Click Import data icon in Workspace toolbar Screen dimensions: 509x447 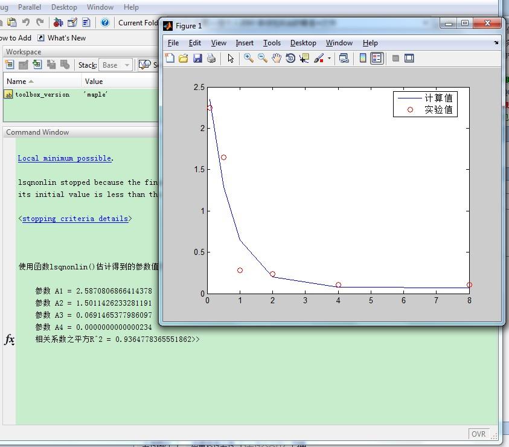point(37,65)
